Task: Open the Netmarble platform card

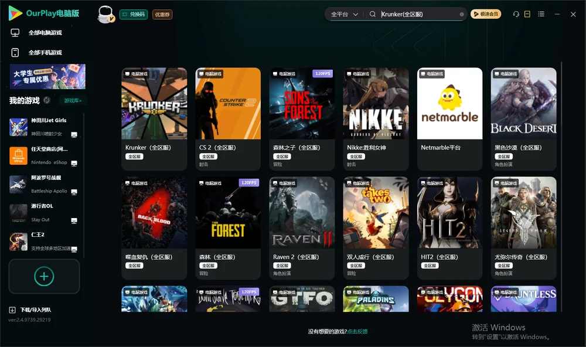Action: (449, 118)
